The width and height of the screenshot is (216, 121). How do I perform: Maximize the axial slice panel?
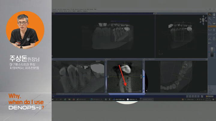pos(206,59)
